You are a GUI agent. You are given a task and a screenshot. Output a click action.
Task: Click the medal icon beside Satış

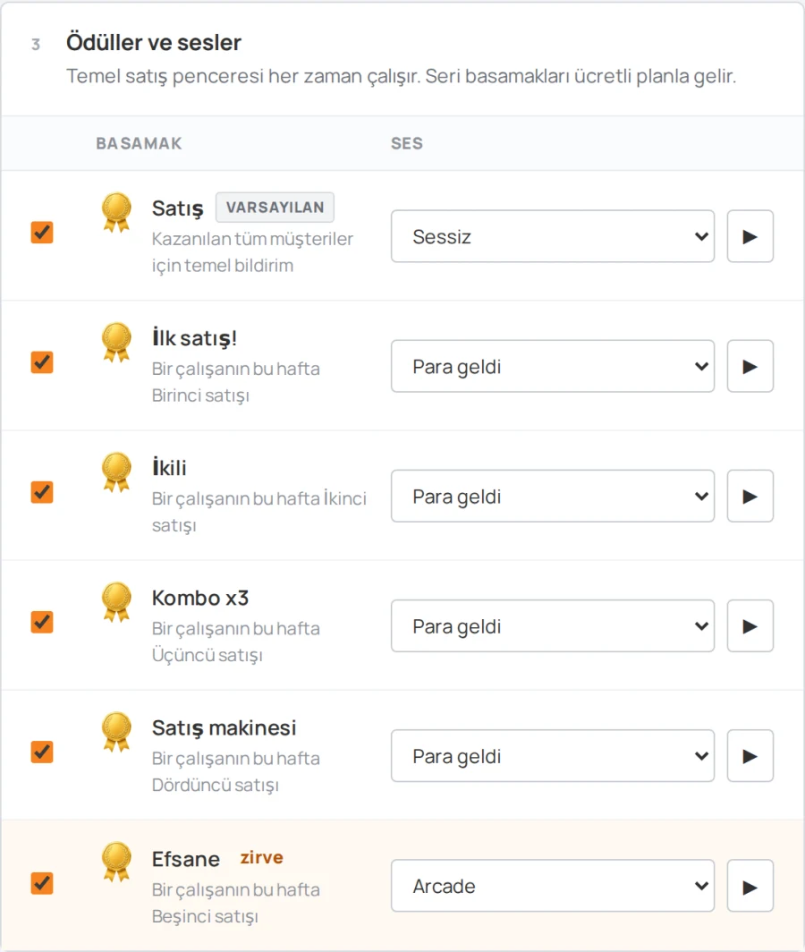coord(116,213)
